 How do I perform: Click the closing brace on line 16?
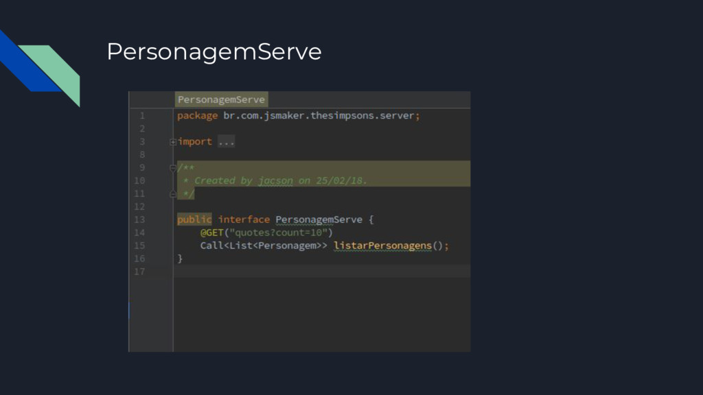coord(180,259)
